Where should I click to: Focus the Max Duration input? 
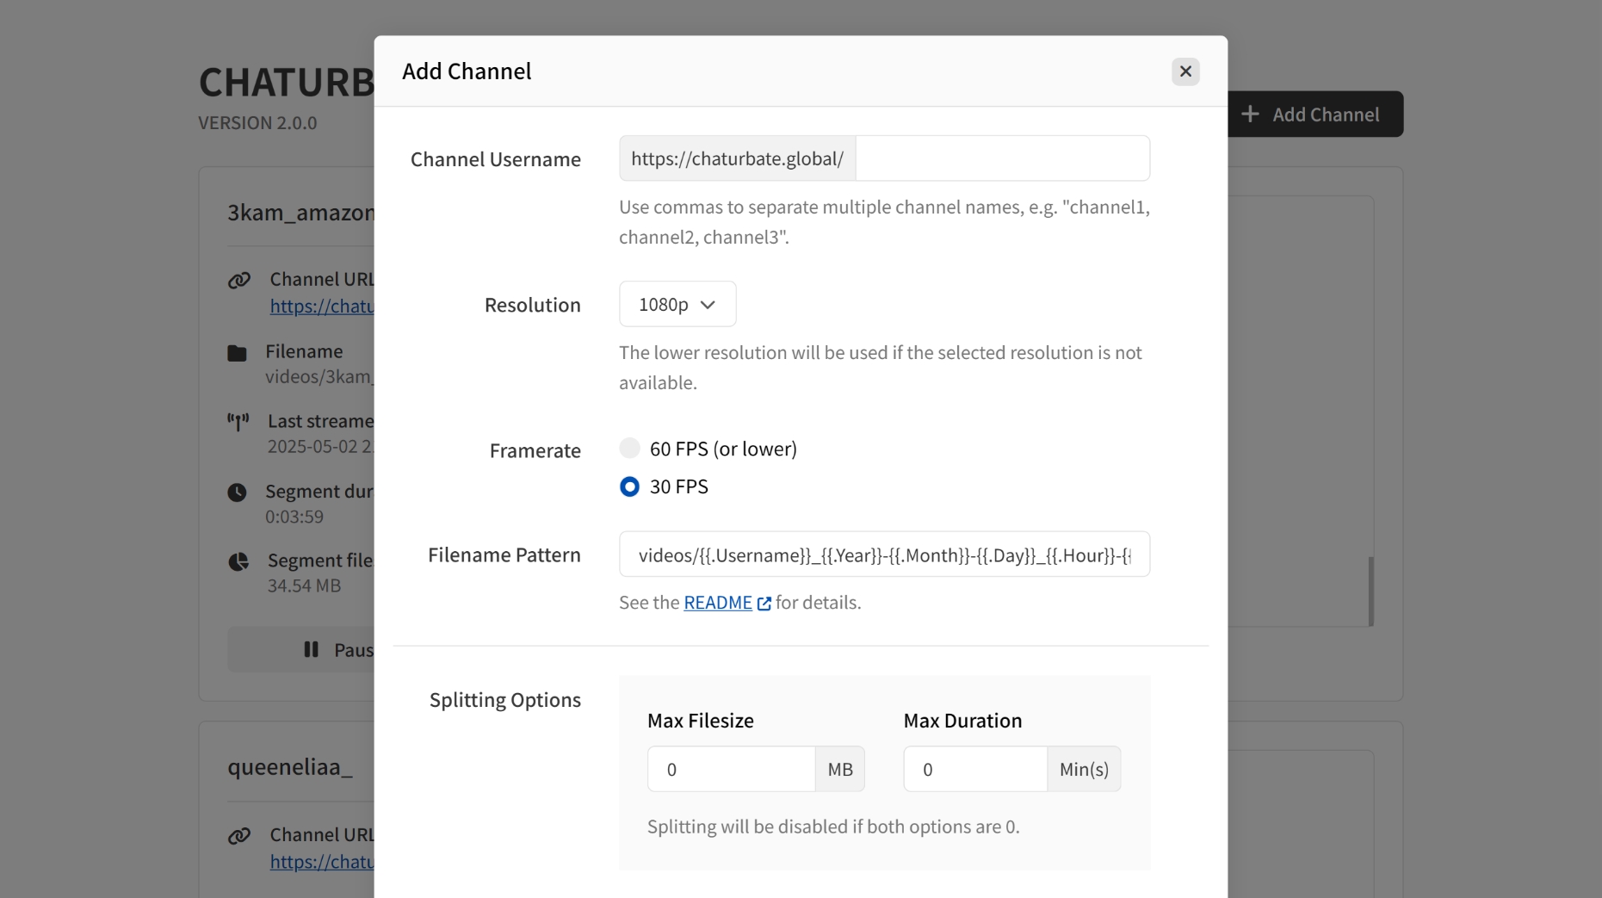point(974,769)
